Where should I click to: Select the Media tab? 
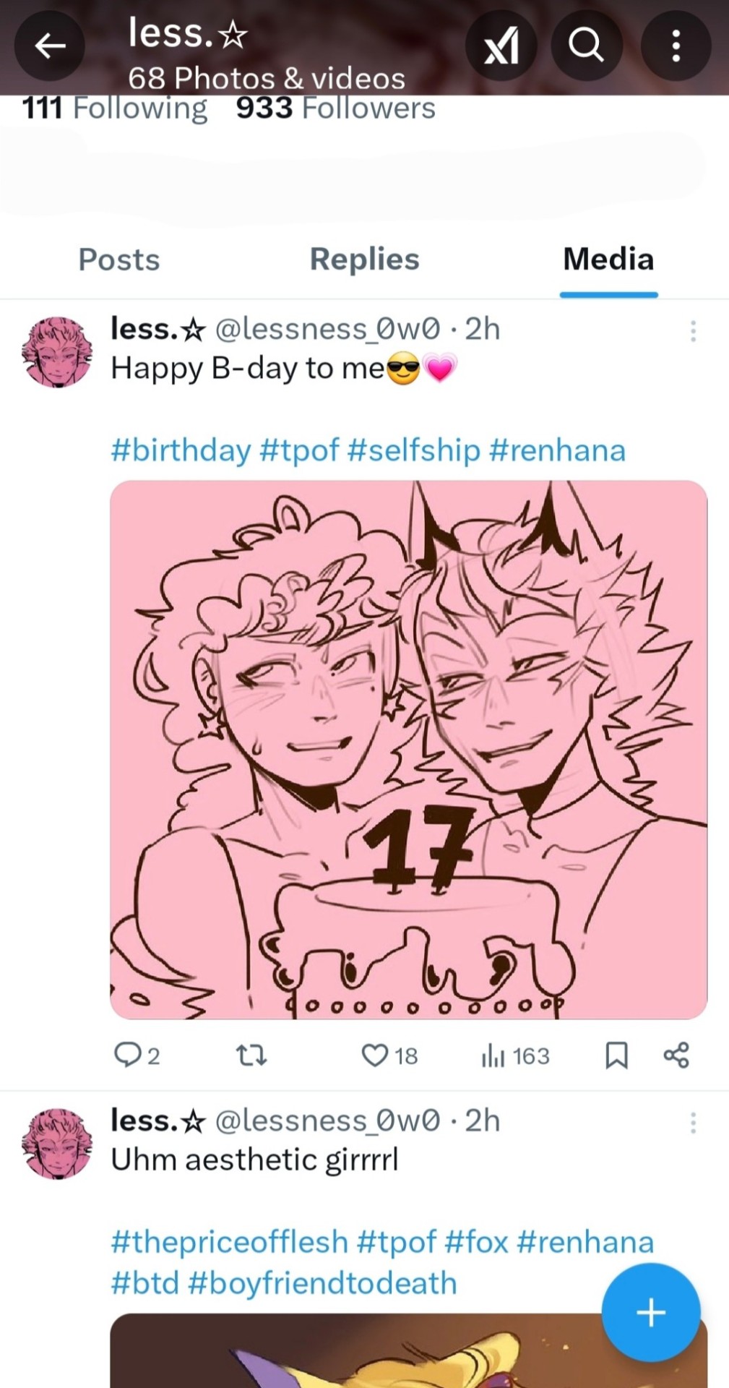609,260
